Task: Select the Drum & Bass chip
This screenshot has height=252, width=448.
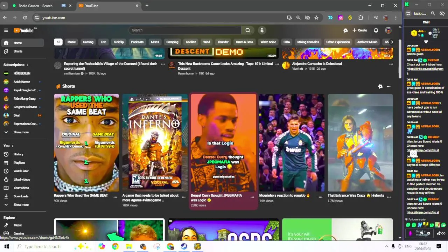Action: 245,42
